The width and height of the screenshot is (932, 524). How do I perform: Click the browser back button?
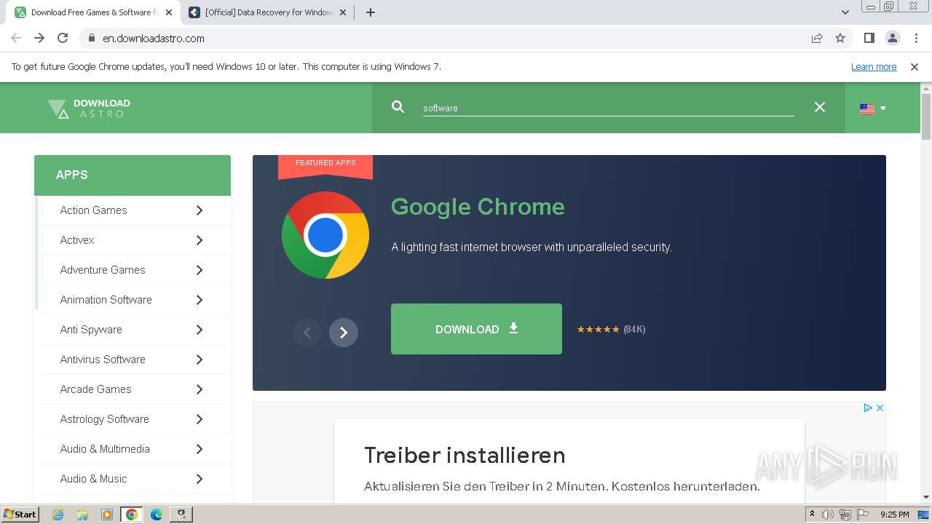[x=16, y=38]
